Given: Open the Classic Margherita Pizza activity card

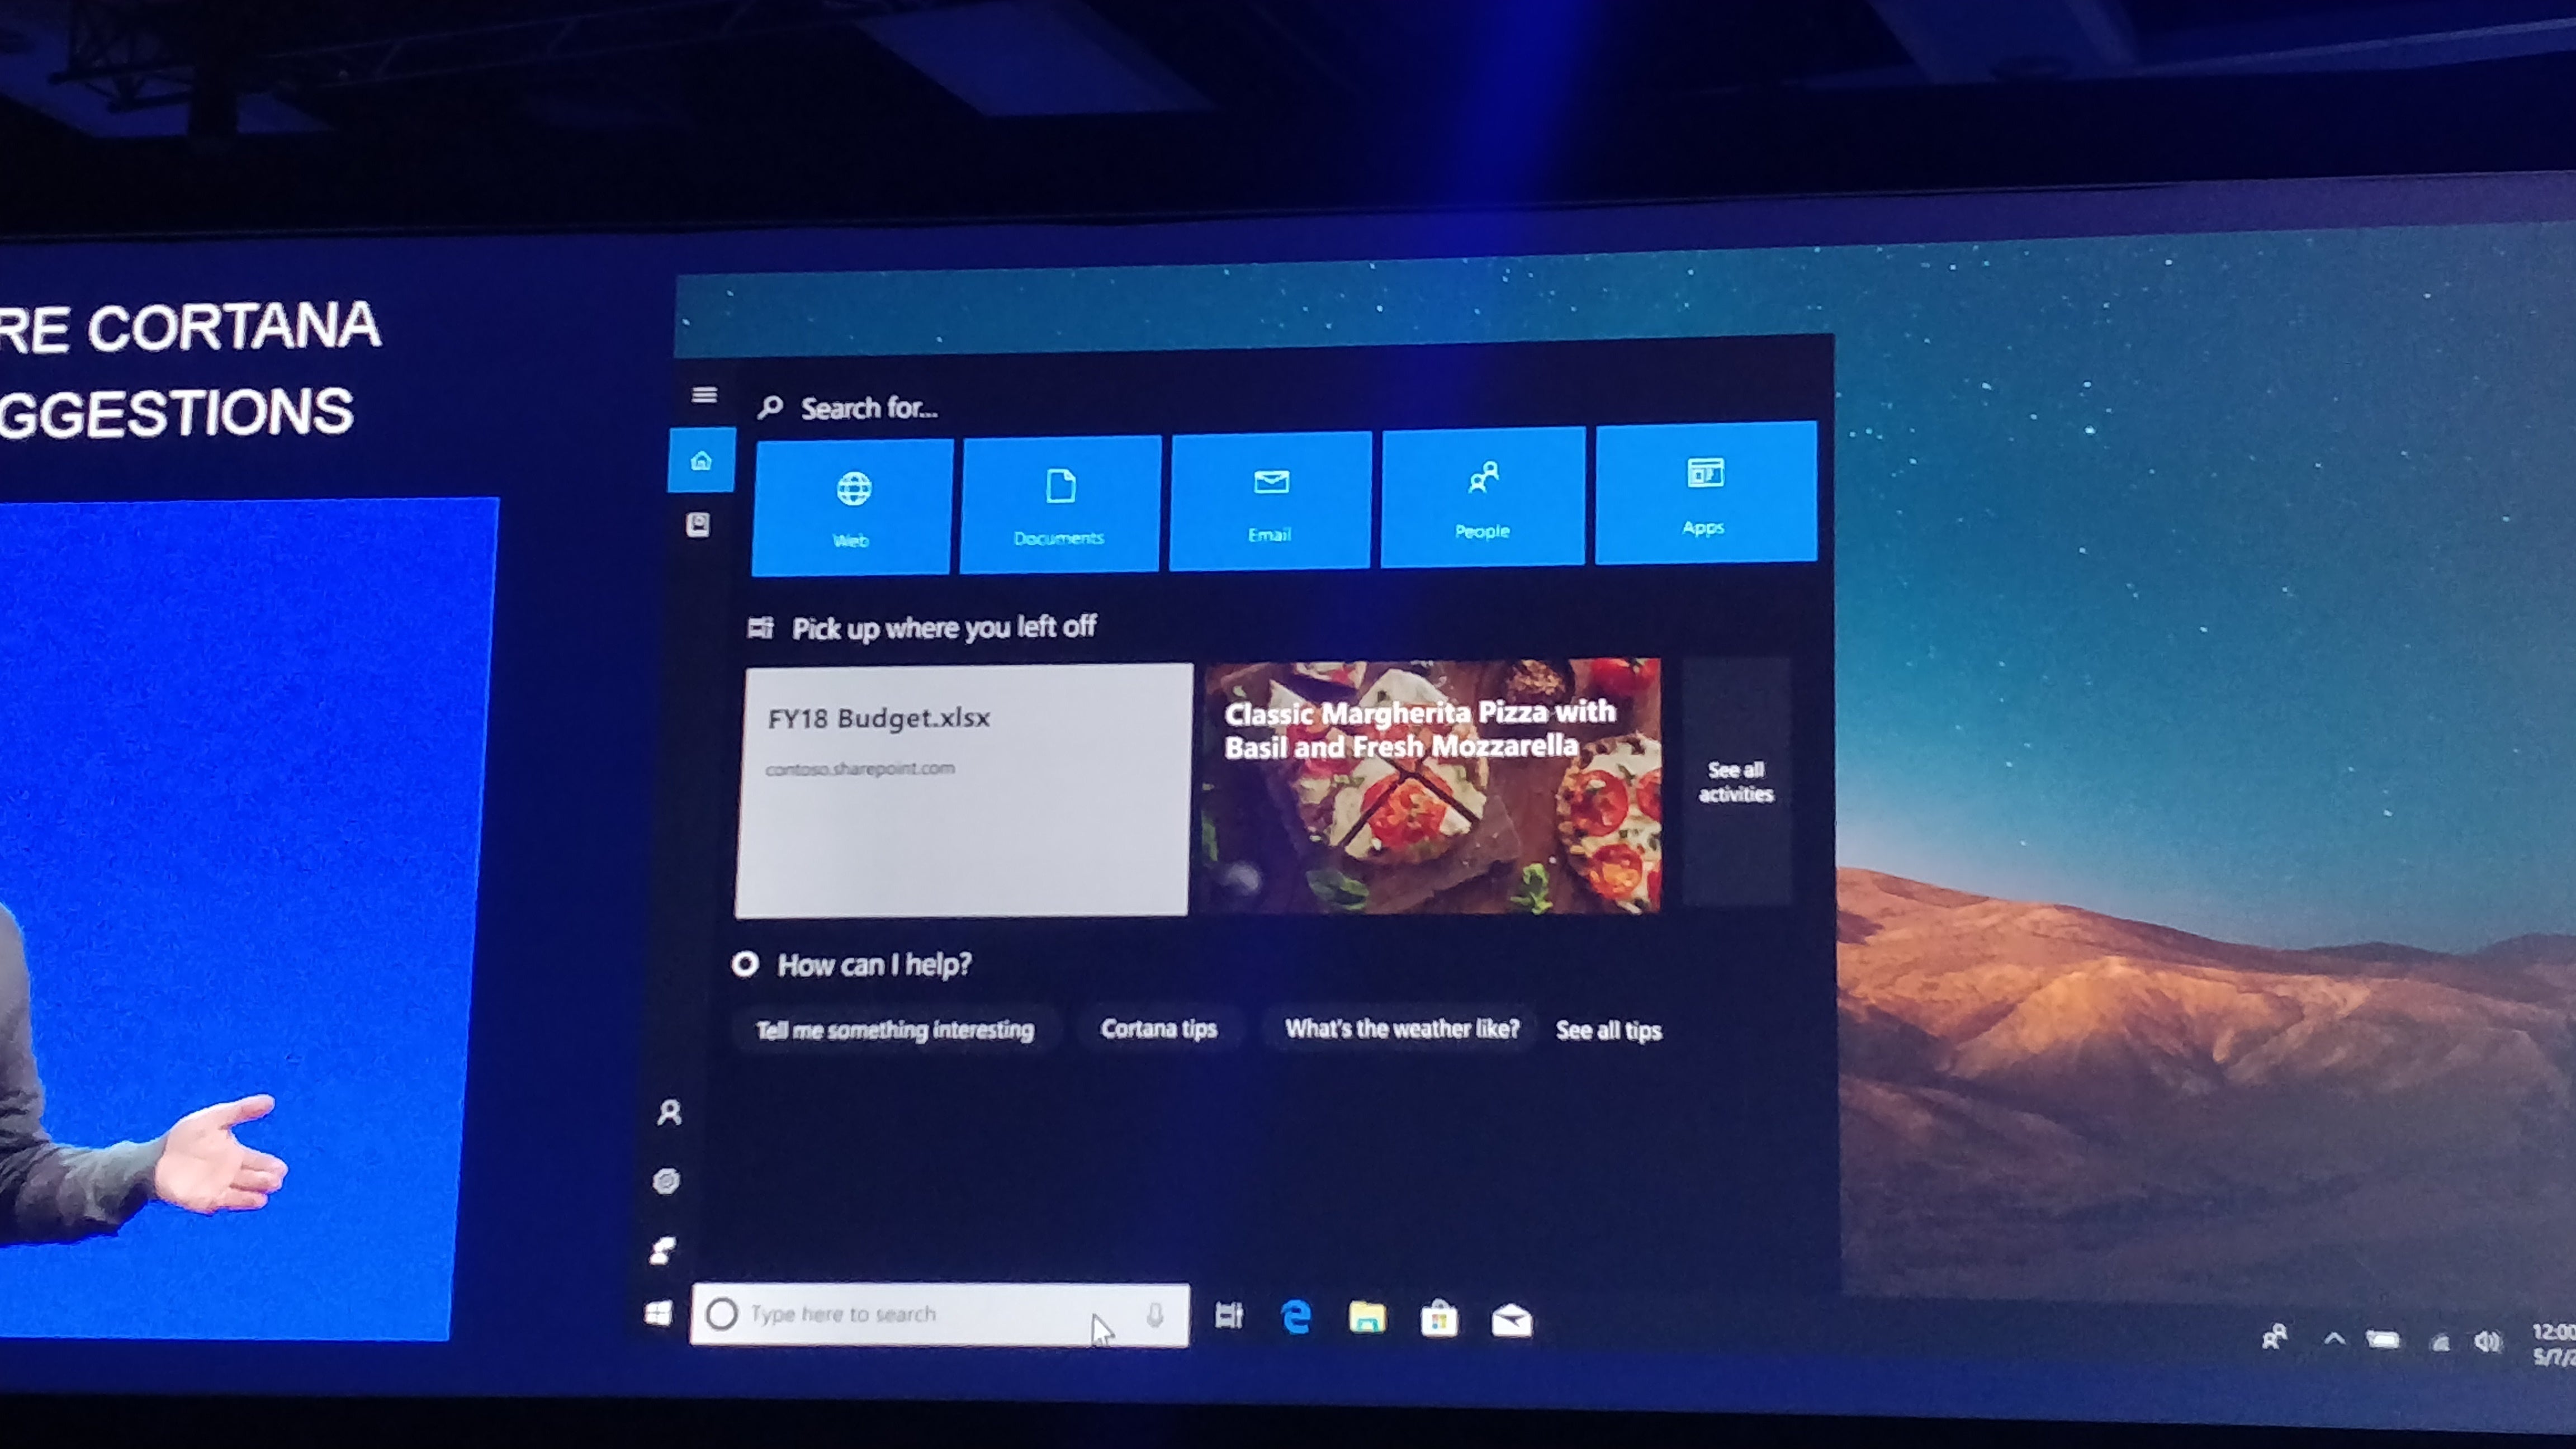Looking at the screenshot, I should pos(1432,786).
